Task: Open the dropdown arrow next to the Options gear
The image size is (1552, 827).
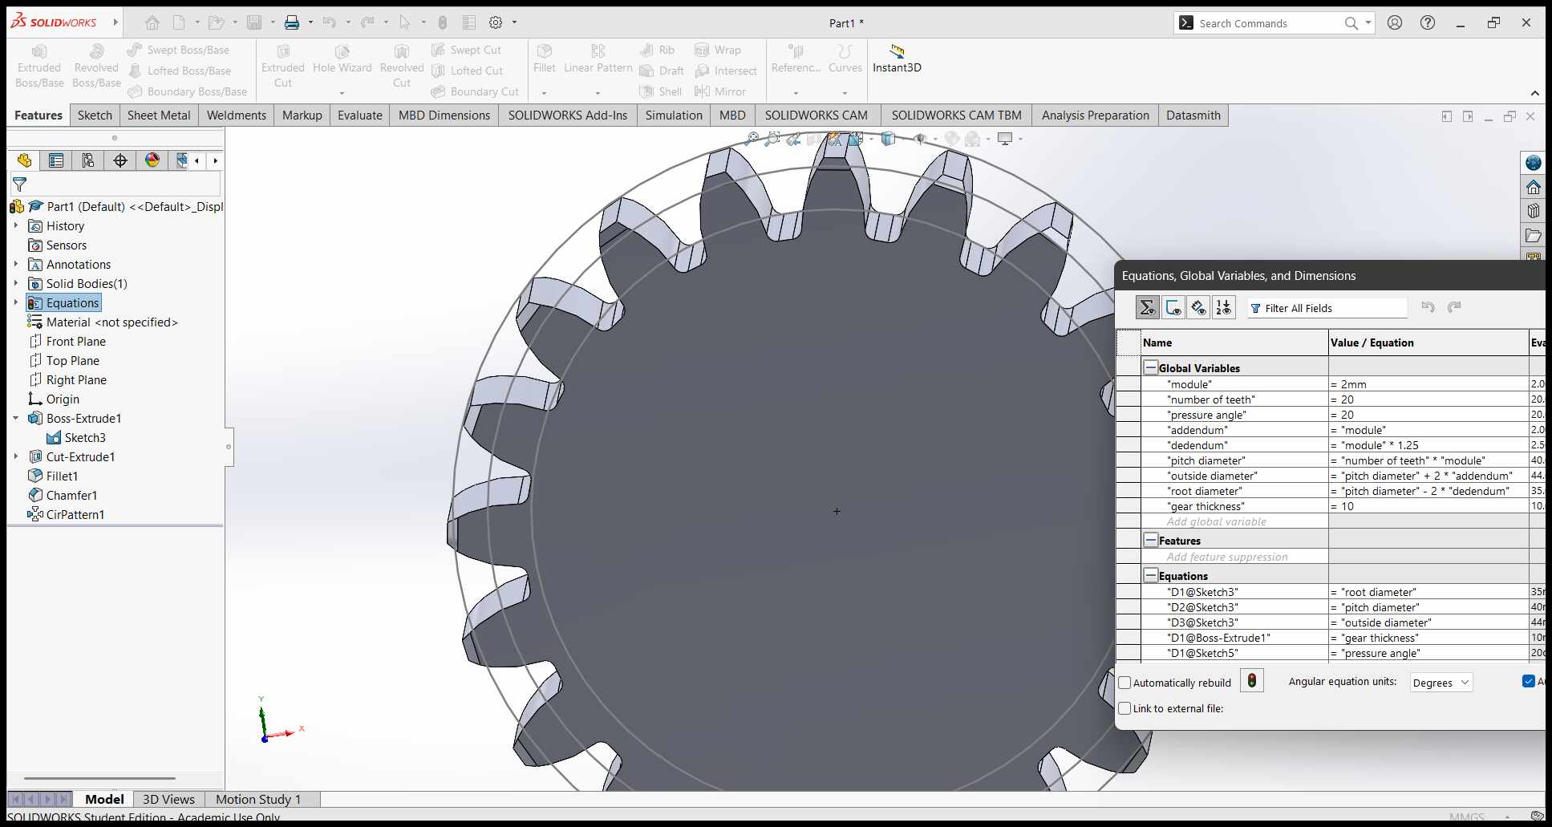Action: [x=514, y=22]
